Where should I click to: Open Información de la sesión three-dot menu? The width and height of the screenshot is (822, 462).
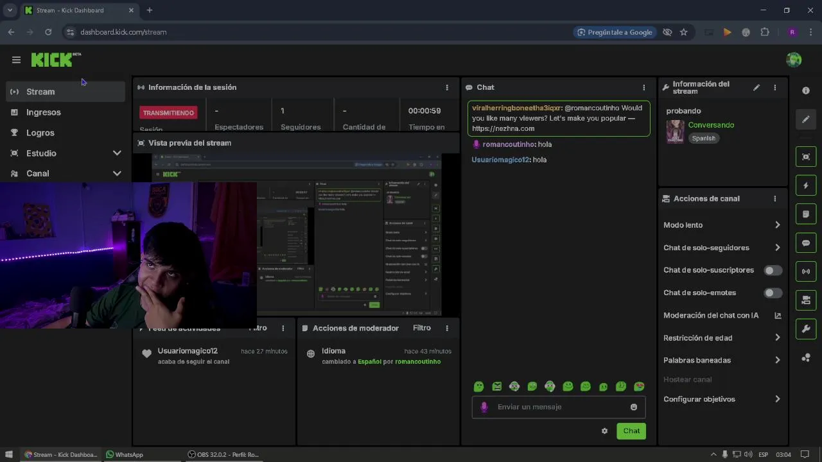coord(447,87)
